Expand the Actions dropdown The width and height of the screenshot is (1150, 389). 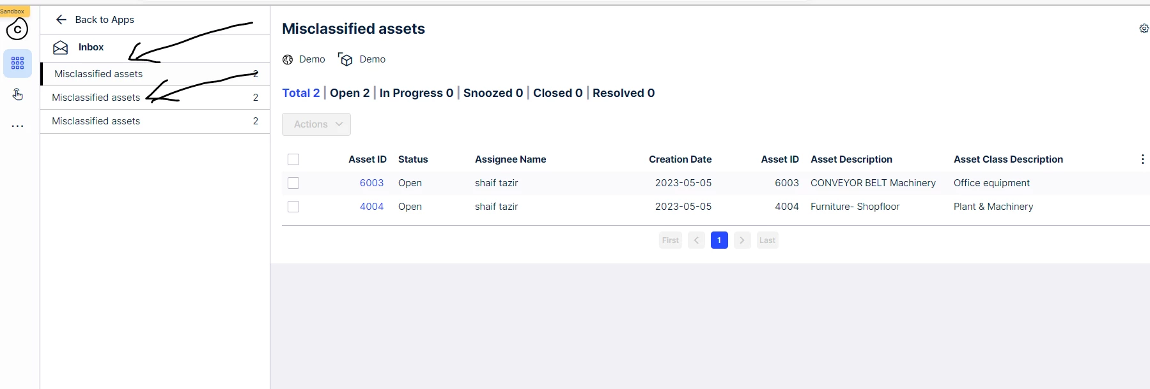click(x=316, y=124)
